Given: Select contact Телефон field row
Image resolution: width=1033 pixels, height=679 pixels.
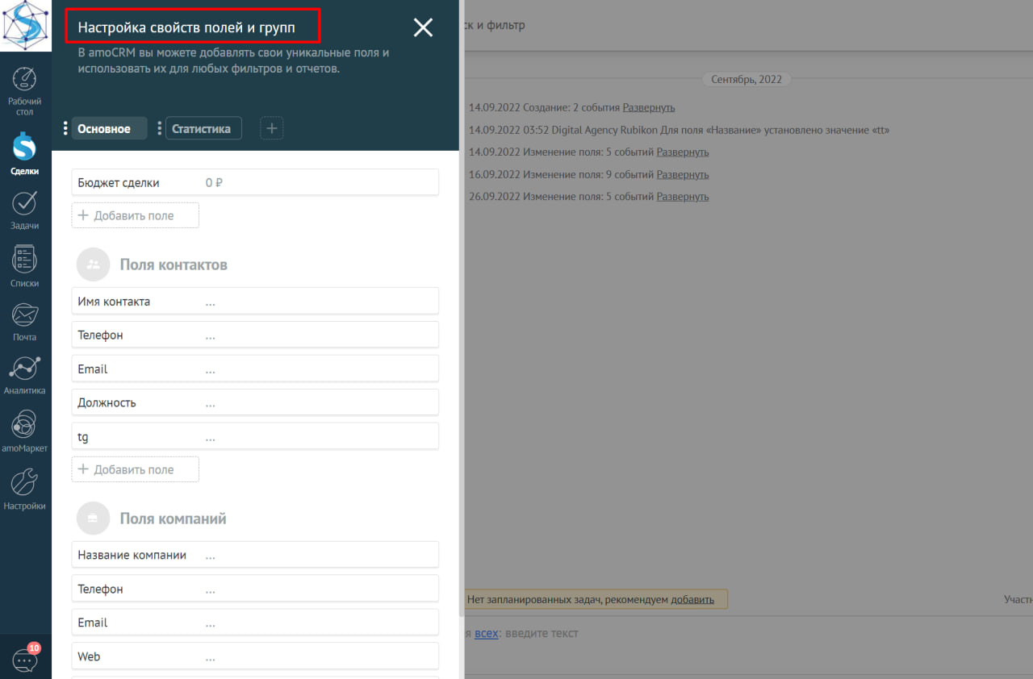Looking at the screenshot, I should point(255,335).
